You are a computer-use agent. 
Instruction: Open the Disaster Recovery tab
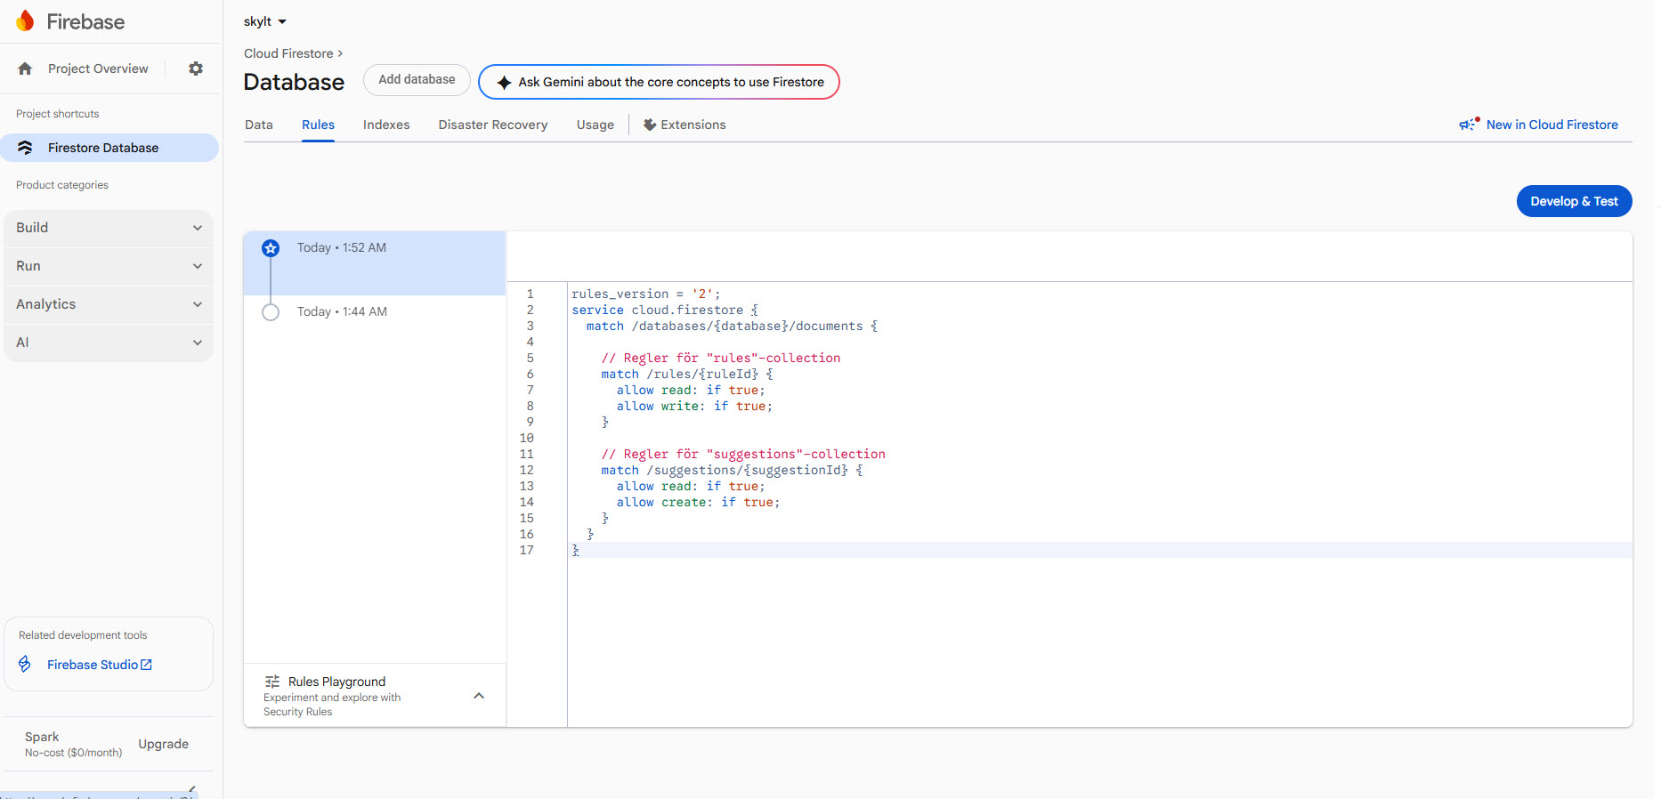[x=493, y=125]
